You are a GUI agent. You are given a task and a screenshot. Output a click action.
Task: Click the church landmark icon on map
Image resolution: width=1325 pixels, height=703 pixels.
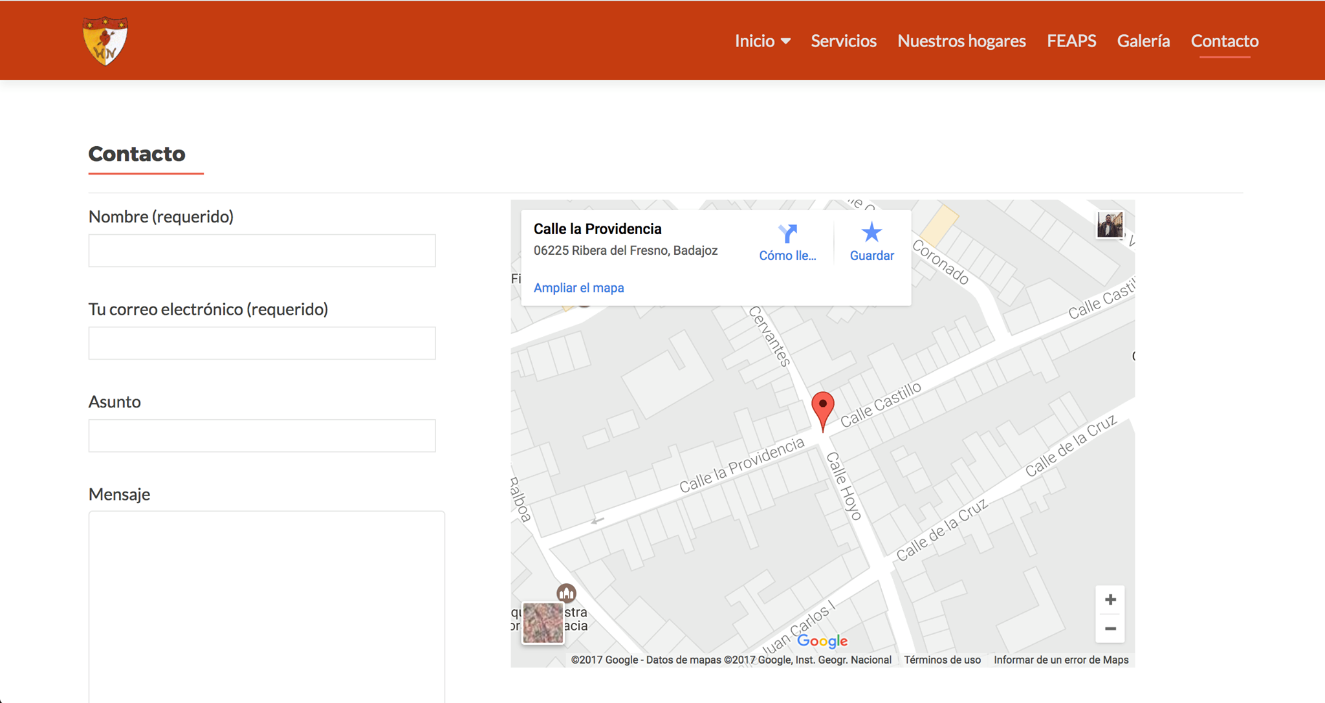tap(566, 592)
